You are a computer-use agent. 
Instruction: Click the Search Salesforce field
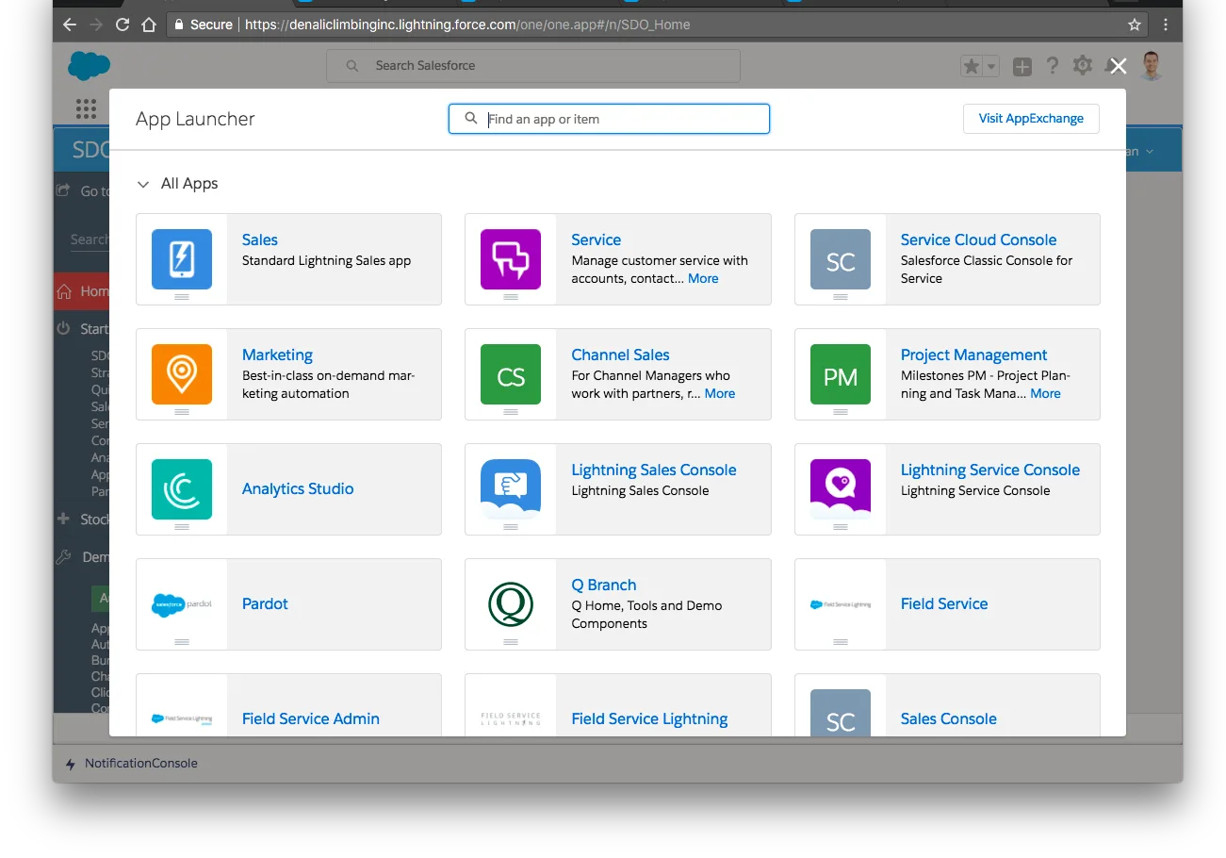tap(533, 66)
